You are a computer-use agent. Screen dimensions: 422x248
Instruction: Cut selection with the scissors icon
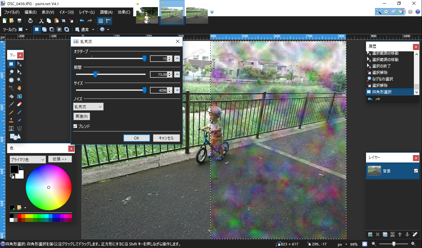tap(41, 21)
